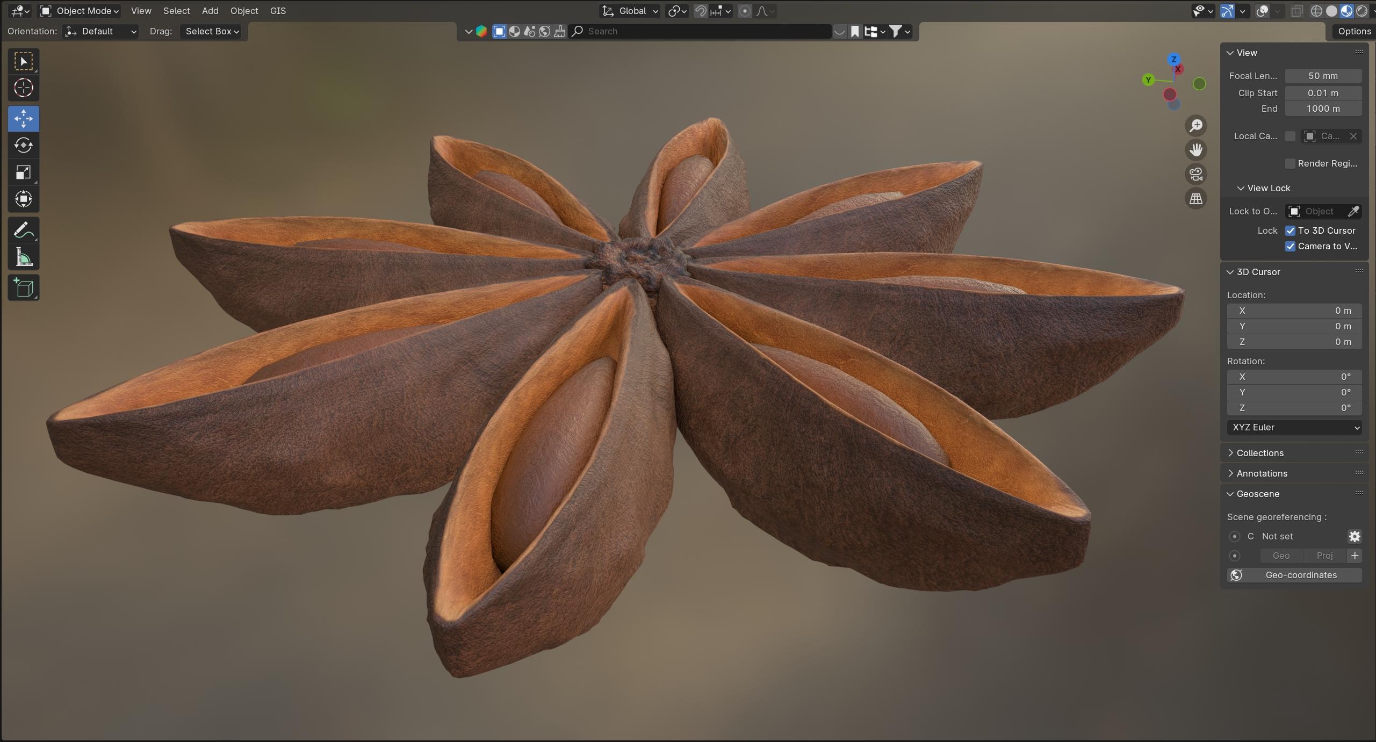Select the Annotate tool
The width and height of the screenshot is (1376, 742).
pos(23,230)
